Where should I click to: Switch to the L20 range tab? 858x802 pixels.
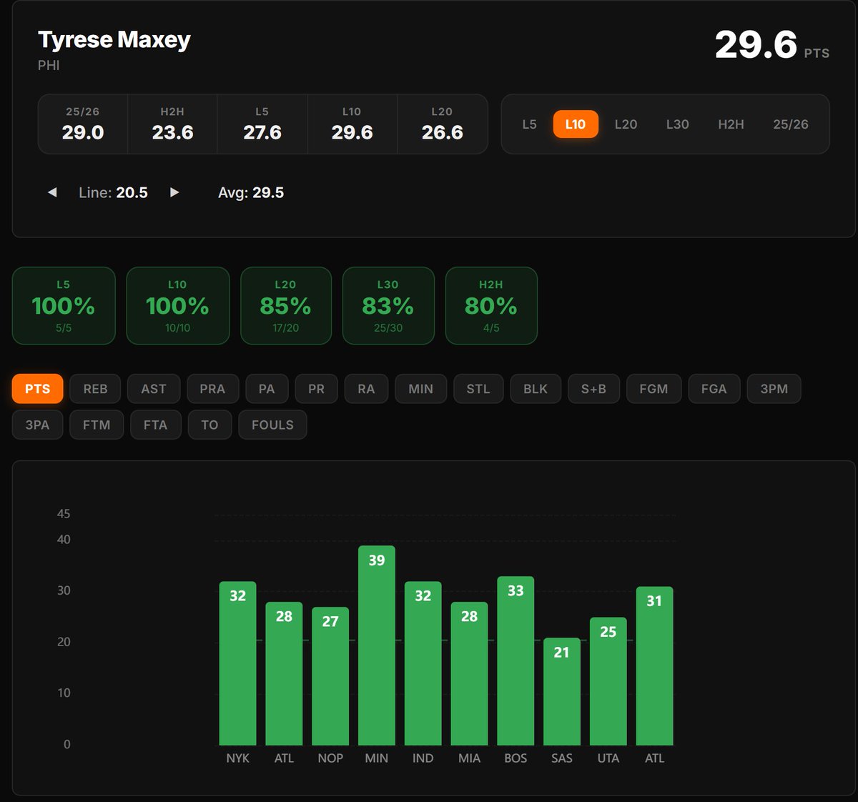626,124
